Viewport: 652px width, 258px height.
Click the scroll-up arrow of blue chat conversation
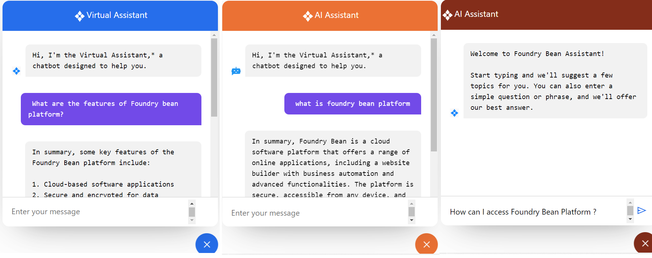coord(214,35)
